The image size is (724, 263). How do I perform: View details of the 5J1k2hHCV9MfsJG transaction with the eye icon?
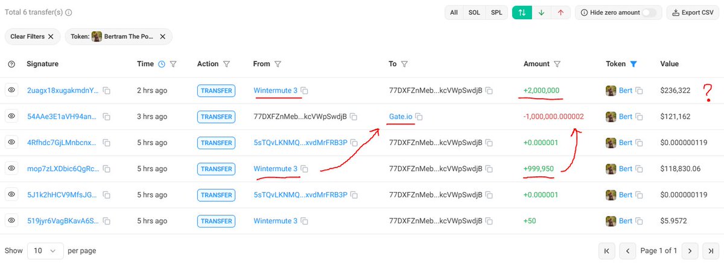[11, 194]
